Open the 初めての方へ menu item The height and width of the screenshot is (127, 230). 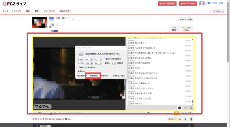click(x=66, y=11)
